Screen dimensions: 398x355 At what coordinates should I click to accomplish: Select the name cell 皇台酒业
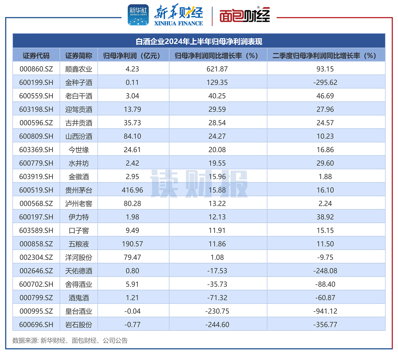click(79, 311)
